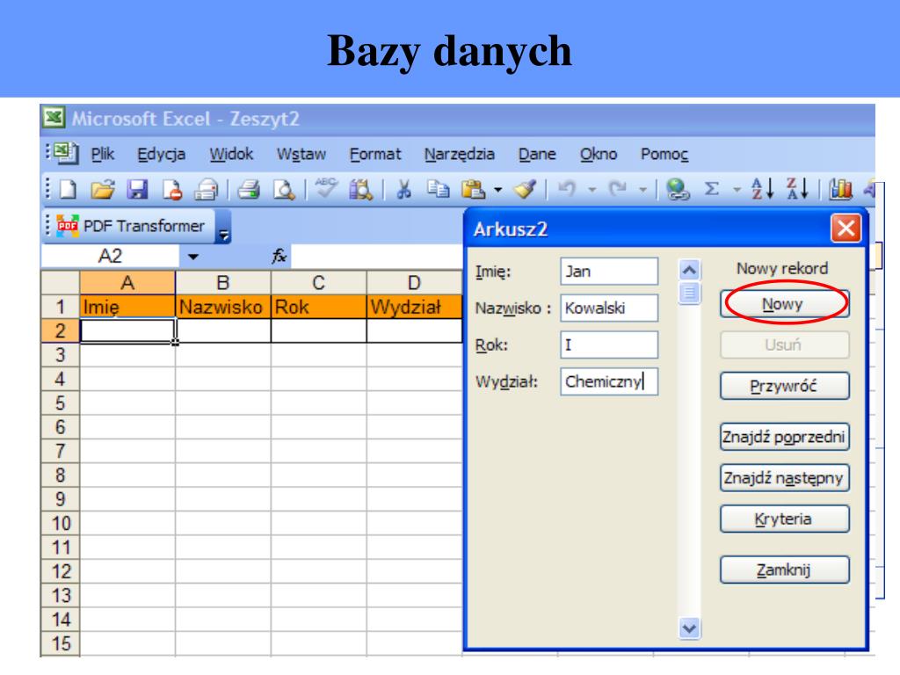Select column C header
The image size is (900, 675).
(x=318, y=282)
